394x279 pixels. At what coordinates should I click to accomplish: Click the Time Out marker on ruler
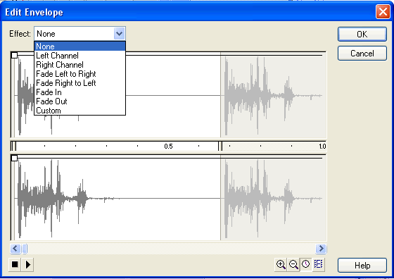220,146
